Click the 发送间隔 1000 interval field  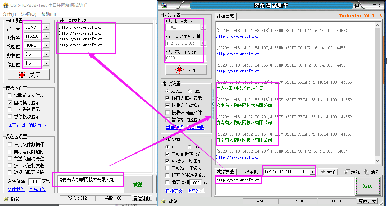(34, 182)
